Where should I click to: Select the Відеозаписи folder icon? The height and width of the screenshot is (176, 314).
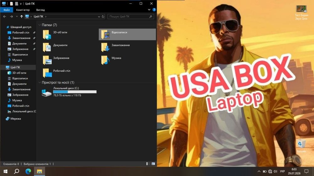[x=105, y=34]
